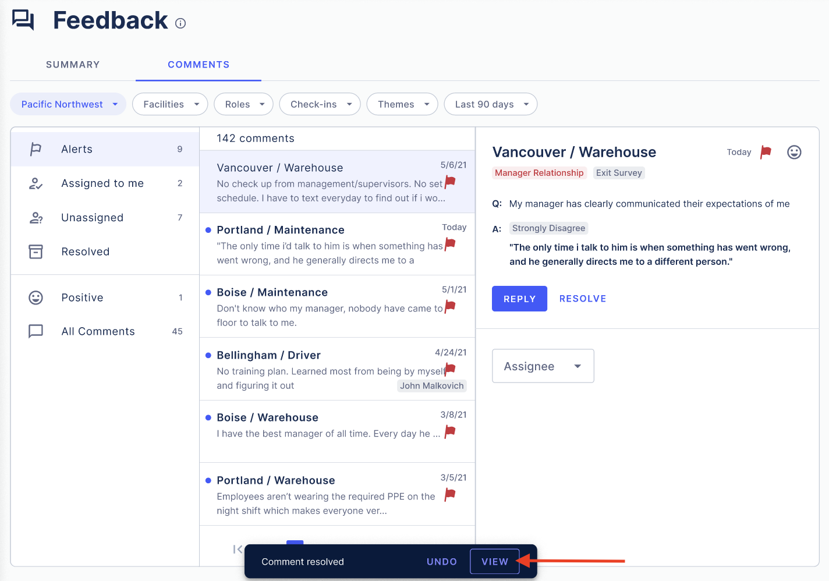Select All Comments in the sidebar
This screenshot has width=829, height=581.
tap(105, 331)
